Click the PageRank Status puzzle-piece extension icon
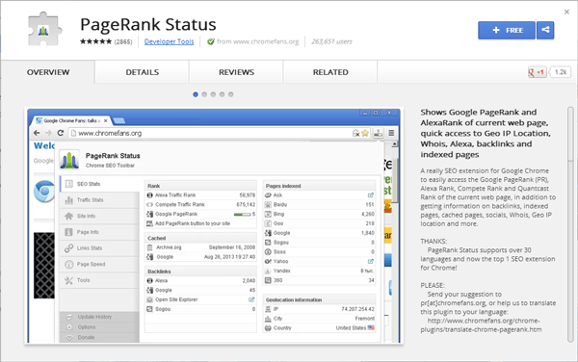Viewport: 578px width, 362px height. pos(44,30)
